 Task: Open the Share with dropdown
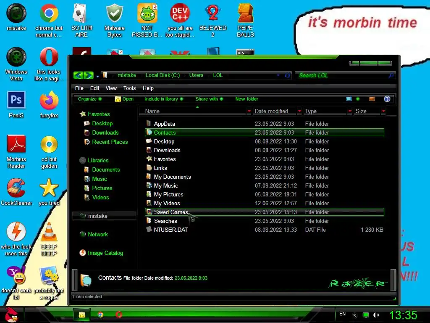[x=209, y=99]
